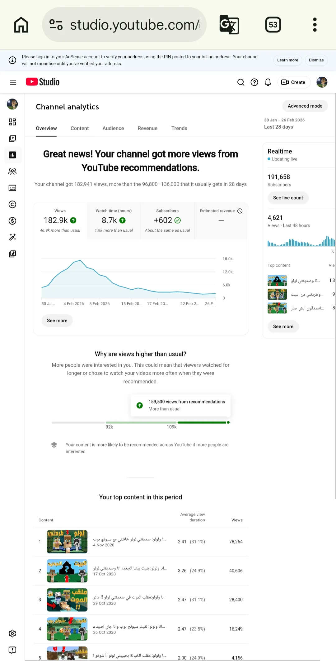
Task: Click the See live count button
Action: [x=288, y=198]
